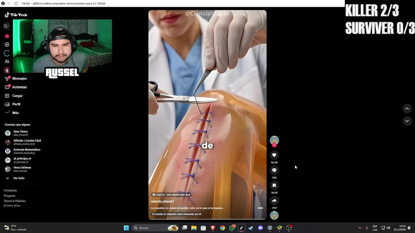Expand followed accounts with 'Ver todo'

(15, 178)
